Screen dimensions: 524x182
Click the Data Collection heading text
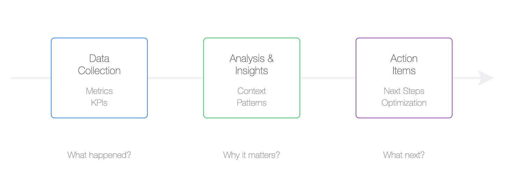tap(99, 64)
